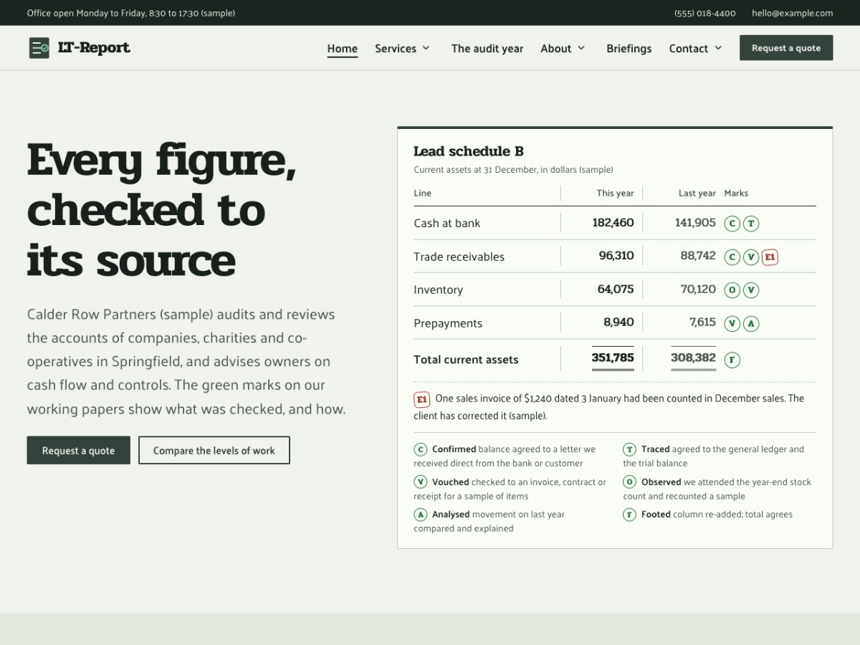
Task: Expand the Services chevron in navigation
Action: [x=426, y=48]
